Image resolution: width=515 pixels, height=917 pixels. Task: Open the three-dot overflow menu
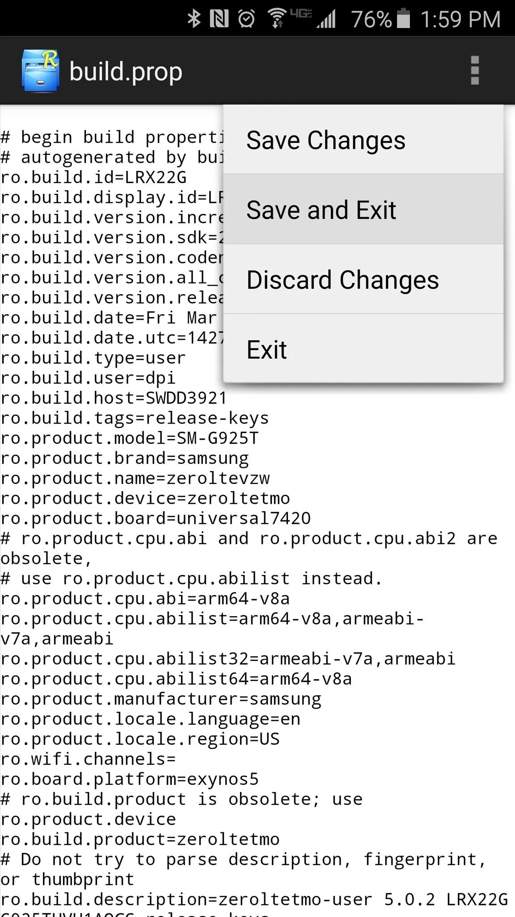click(x=475, y=70)
